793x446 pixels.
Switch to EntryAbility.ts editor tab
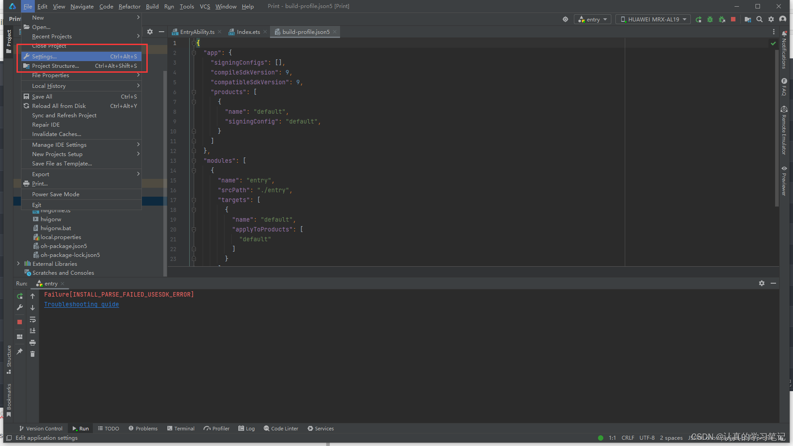pos(197,32)
